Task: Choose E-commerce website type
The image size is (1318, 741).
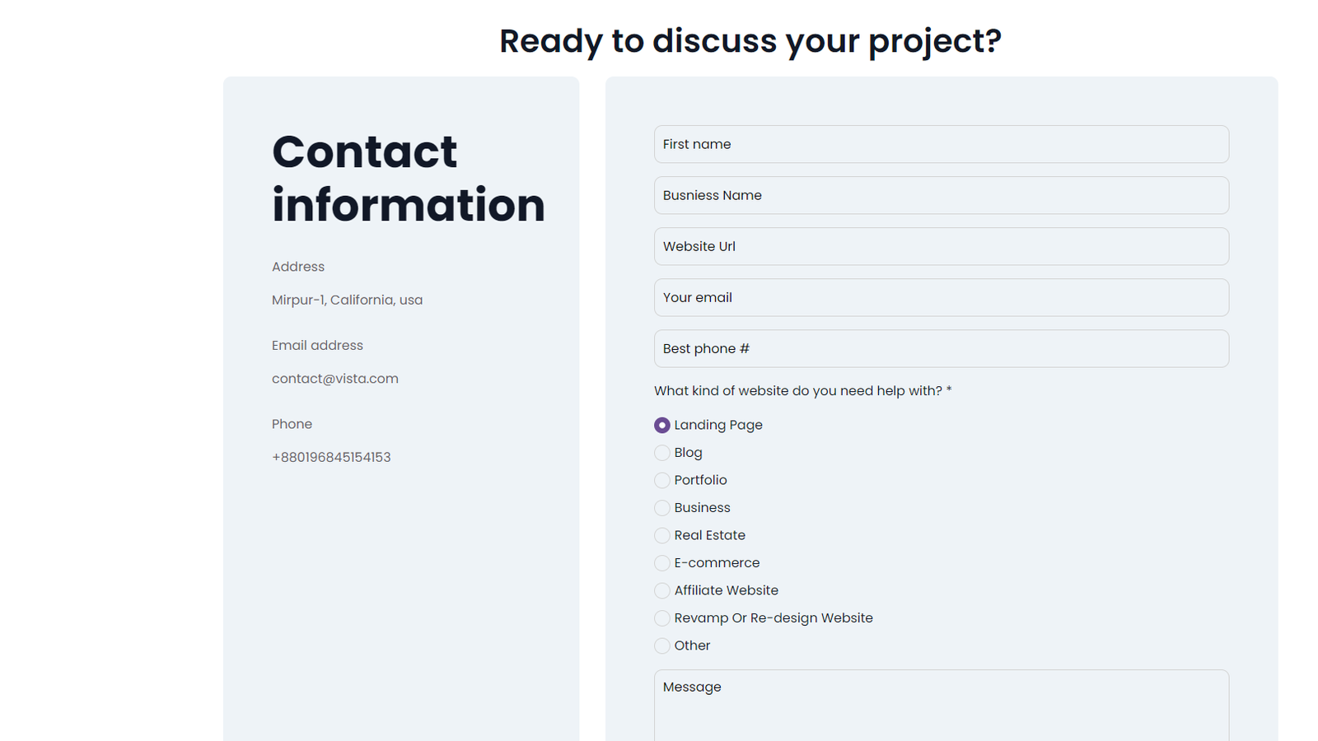Action: pyautogui.click(x=662, y=563)
